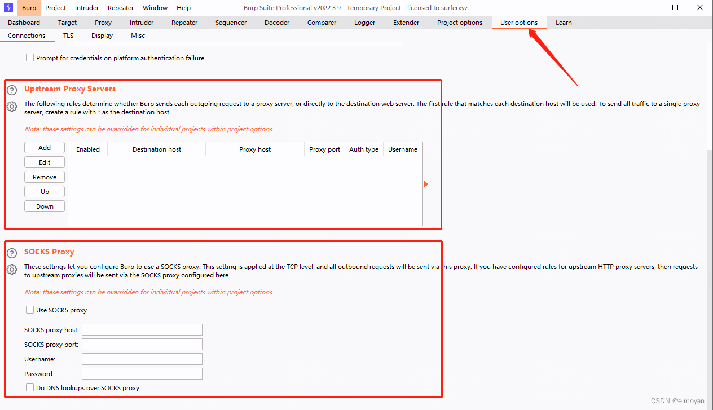Enable Do DNS lookups over SOCKS proxy

tap(30, 387)
